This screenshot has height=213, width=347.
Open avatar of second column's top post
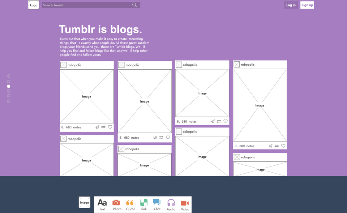pyautogui.click(x=121, y=65)
